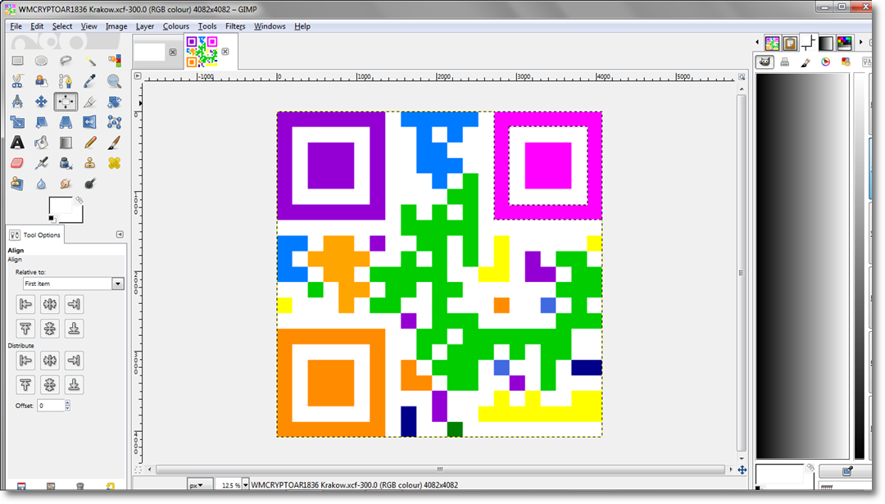Select the Scale tool
Image resolution: width=885 pixels, height=504 pixels.
point(17,122)
